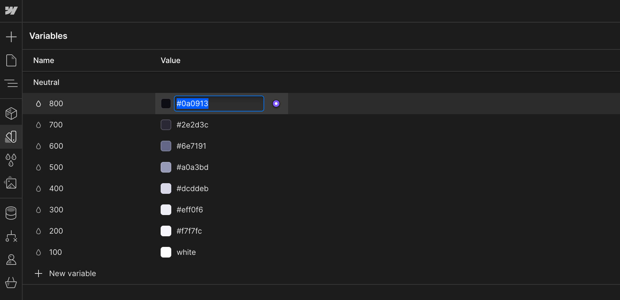Open the Pages panel

click(11, 60)
